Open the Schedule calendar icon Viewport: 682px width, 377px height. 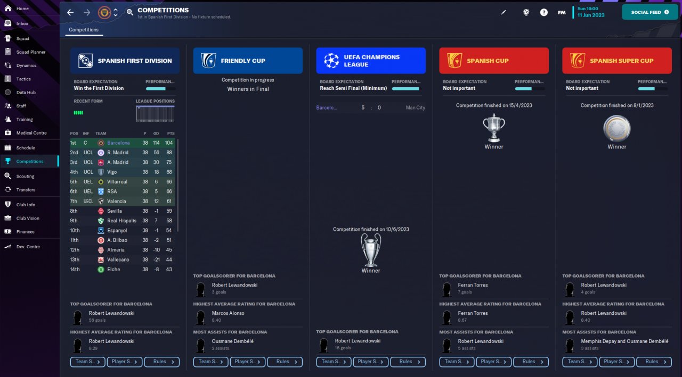[x=7, y=148]
